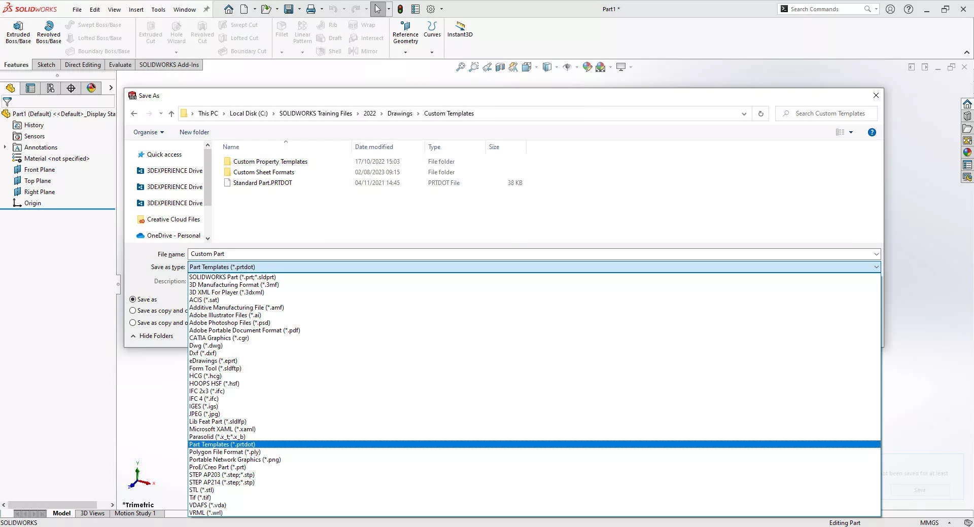
Task: Click the DisplayManager appearance sphere icon
Action: [x=91, y=88]
